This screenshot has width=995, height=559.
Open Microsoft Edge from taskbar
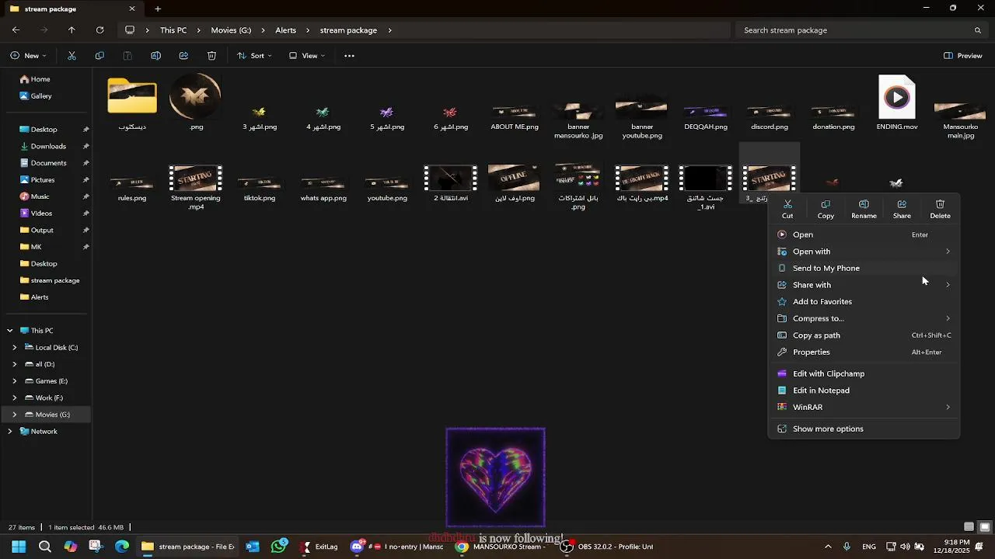coord(122,547)
